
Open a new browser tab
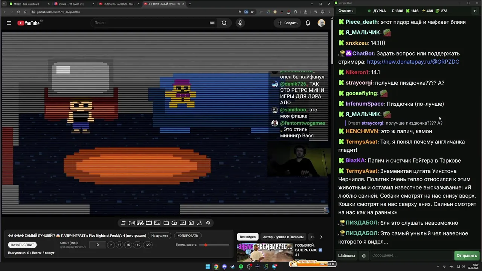point(190,4)
